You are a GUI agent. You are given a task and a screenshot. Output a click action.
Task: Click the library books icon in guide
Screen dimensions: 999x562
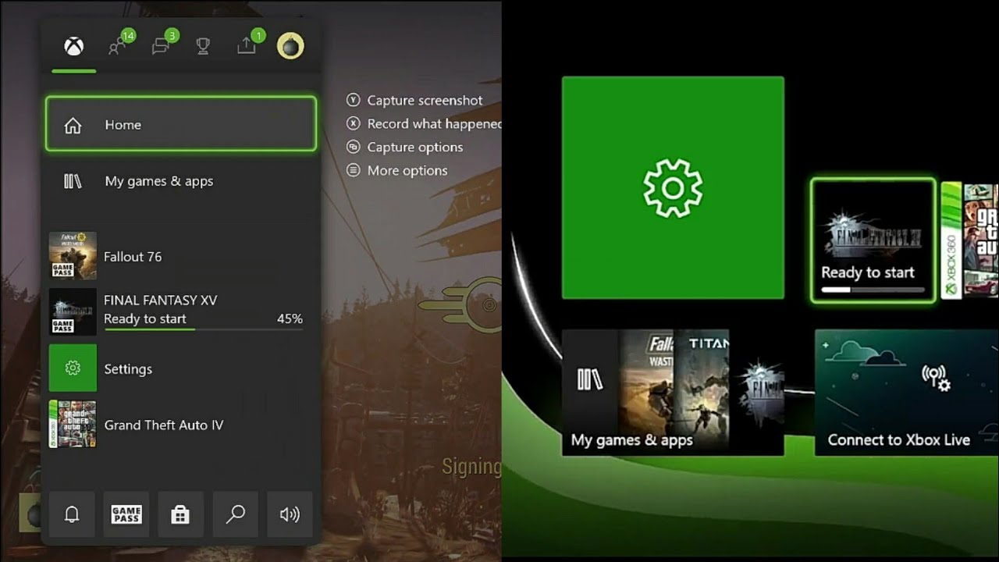click(x=73, y=181)
